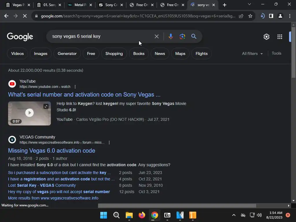
Task: Open volume control in system tray
Action: point(259,215)
